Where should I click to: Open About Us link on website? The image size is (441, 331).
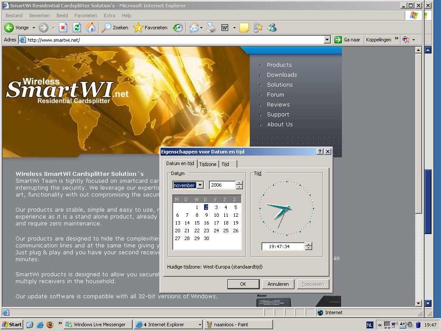coord(280,124)
